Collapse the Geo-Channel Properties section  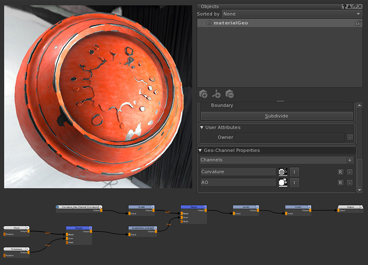[200, 151]
